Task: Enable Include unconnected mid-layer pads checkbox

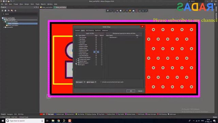Action: coord(101,82)
